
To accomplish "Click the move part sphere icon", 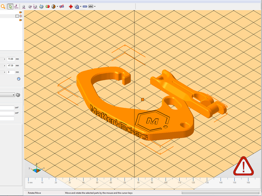I will (24, 7).
